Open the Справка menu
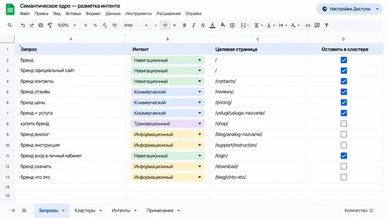Viewport: 387px width, 218px height. 193,14
